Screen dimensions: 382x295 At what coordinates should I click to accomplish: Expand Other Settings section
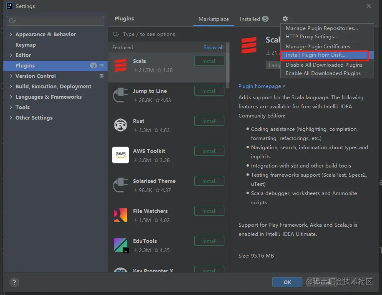click(11, 118)
